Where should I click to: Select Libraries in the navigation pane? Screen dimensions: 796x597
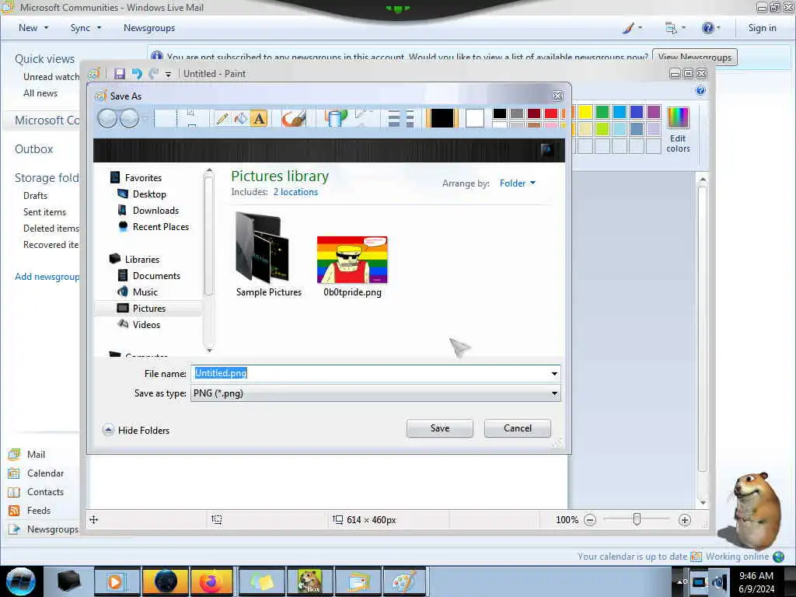point(141,259)
